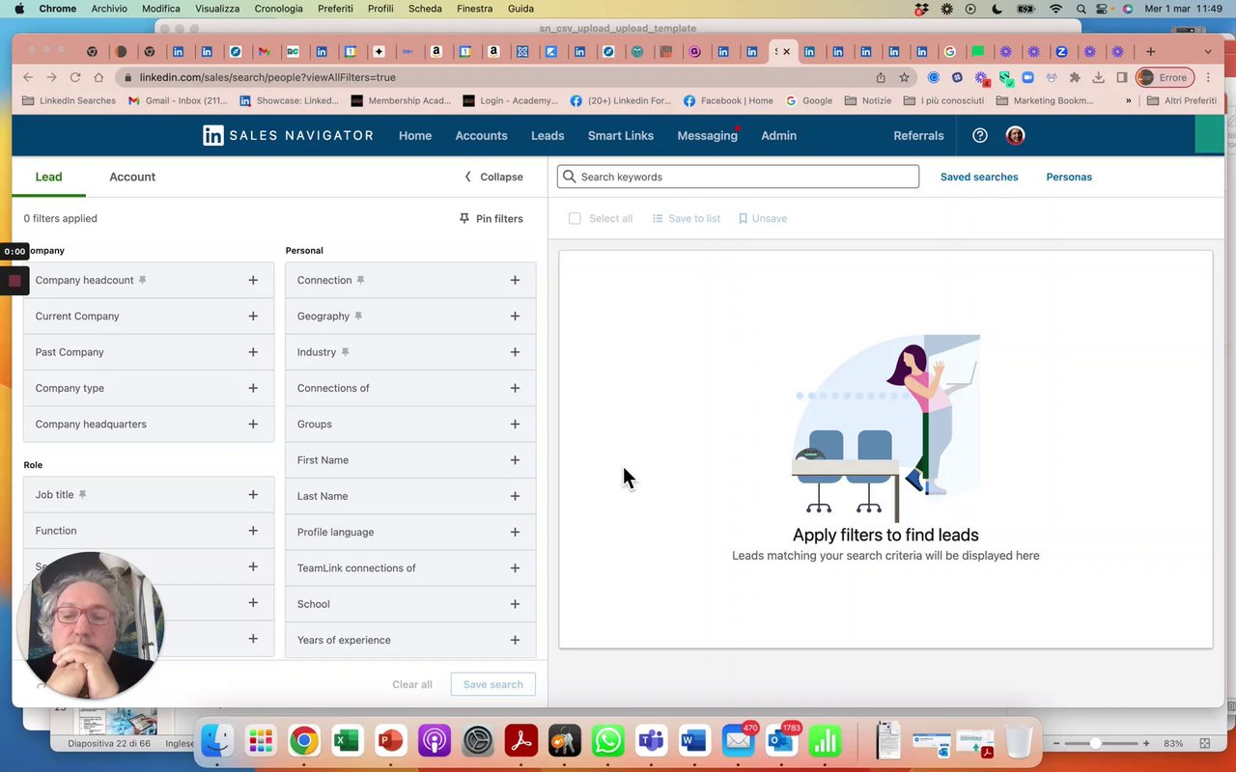Stop the screen recording red button
1236x772 pixels.
coord(14,281)
